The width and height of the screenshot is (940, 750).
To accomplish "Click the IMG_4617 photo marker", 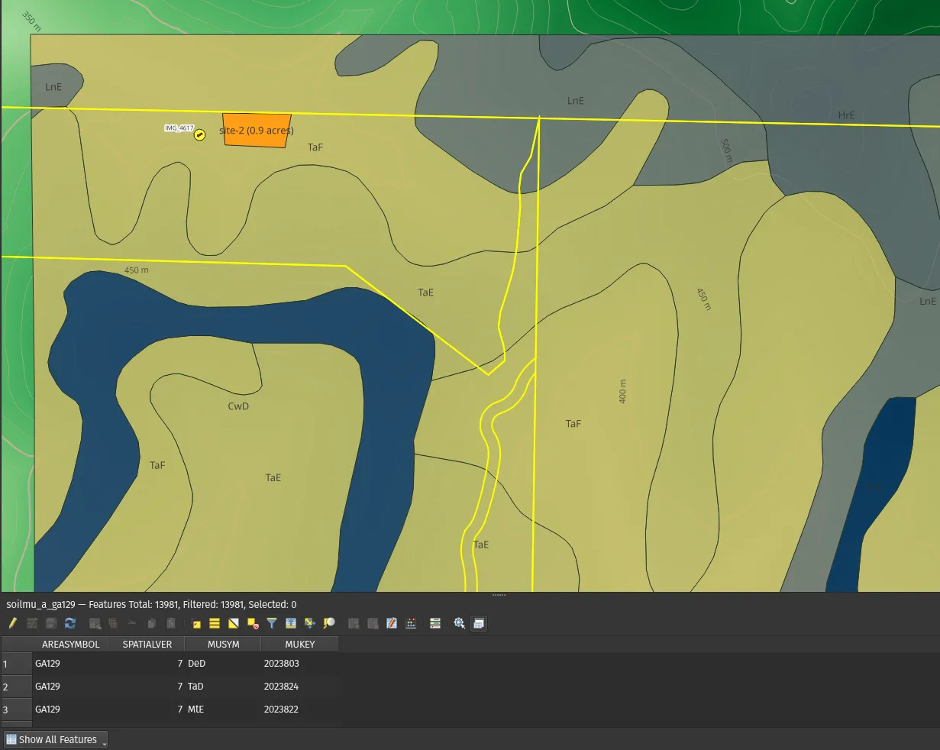I will point(200,135).
